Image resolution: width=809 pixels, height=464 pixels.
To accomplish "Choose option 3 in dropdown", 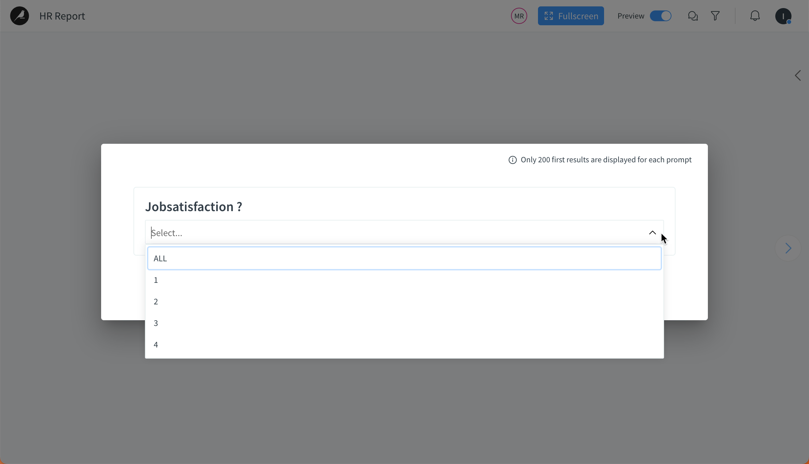I will click(x=404, y=323).
